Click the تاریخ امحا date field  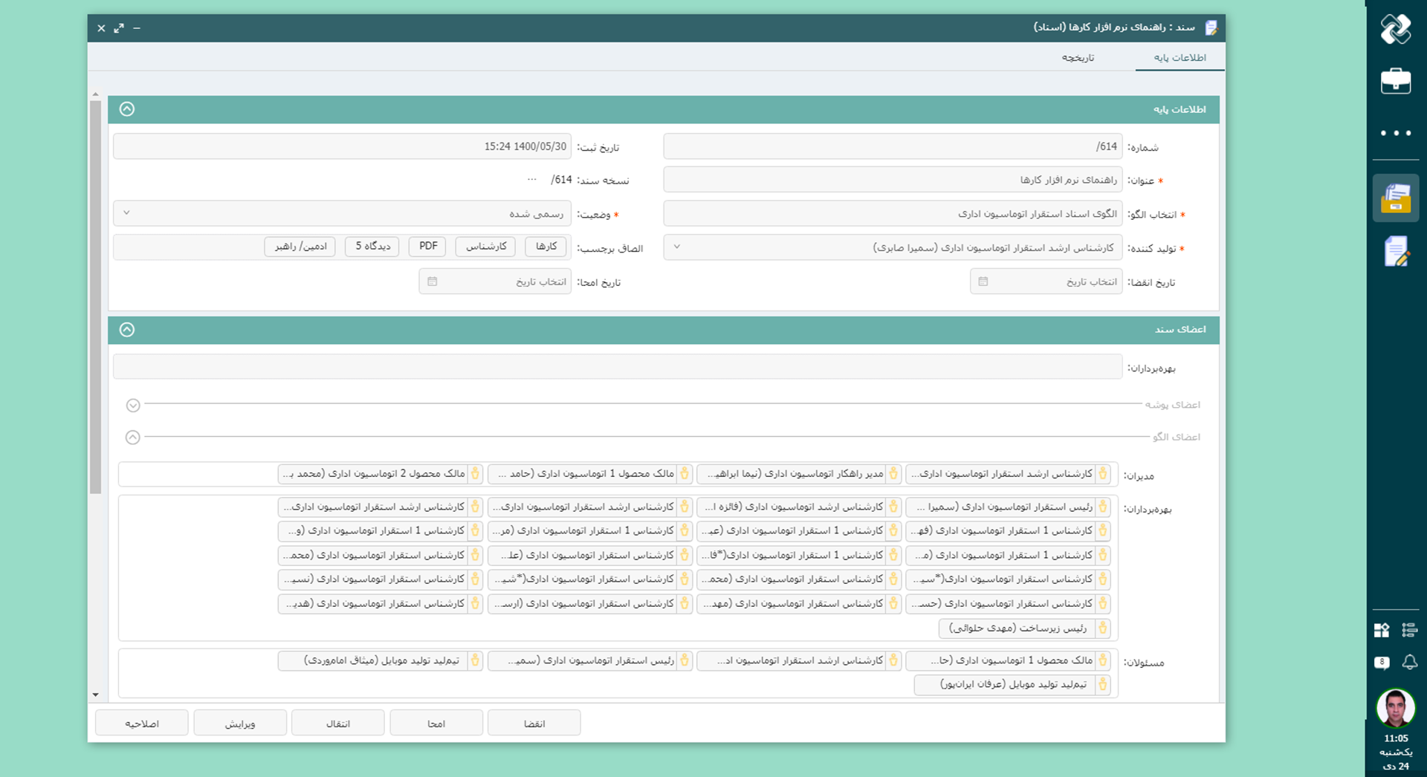[495, 282]
